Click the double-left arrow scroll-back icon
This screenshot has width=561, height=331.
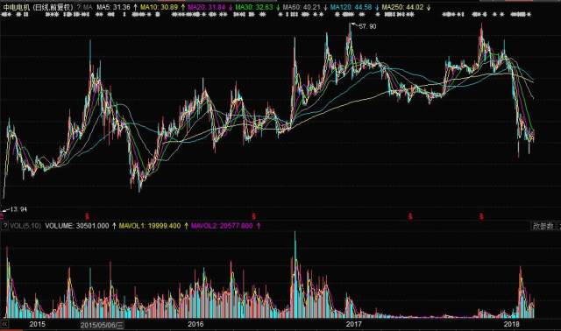click(x=4, y=324)
